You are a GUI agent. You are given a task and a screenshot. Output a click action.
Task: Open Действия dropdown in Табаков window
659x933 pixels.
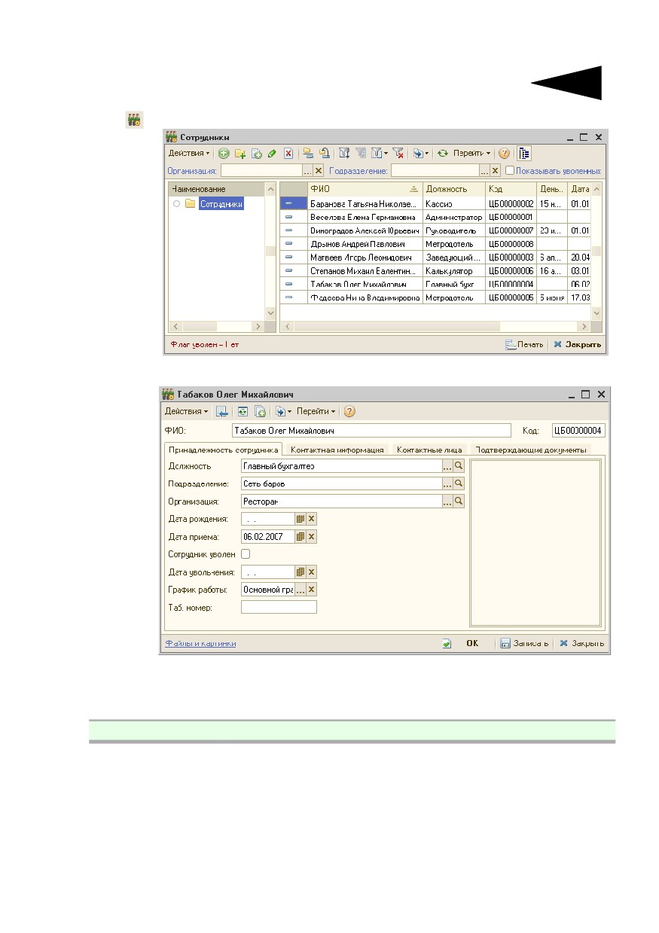pos(187,412)
